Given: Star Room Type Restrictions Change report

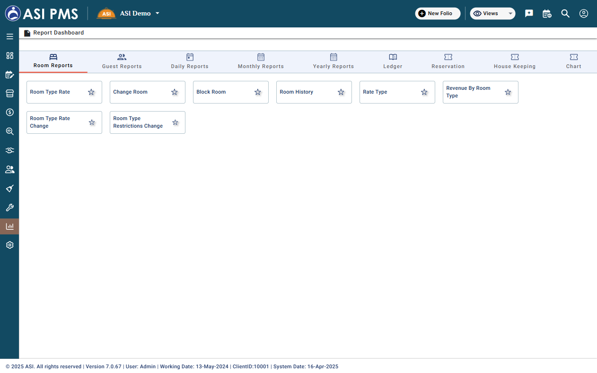Looking at the screenshot, I should pos(176,122).
